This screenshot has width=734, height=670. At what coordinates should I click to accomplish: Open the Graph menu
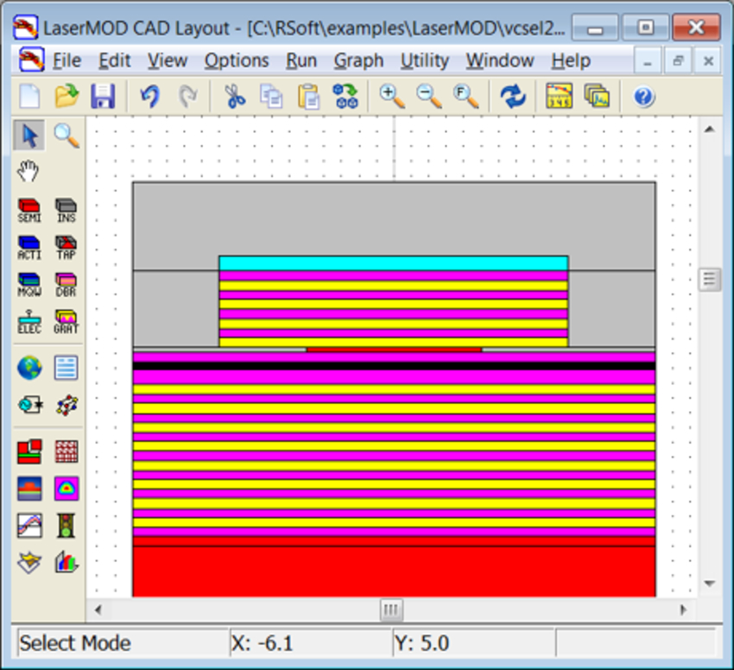coord(358,60)
